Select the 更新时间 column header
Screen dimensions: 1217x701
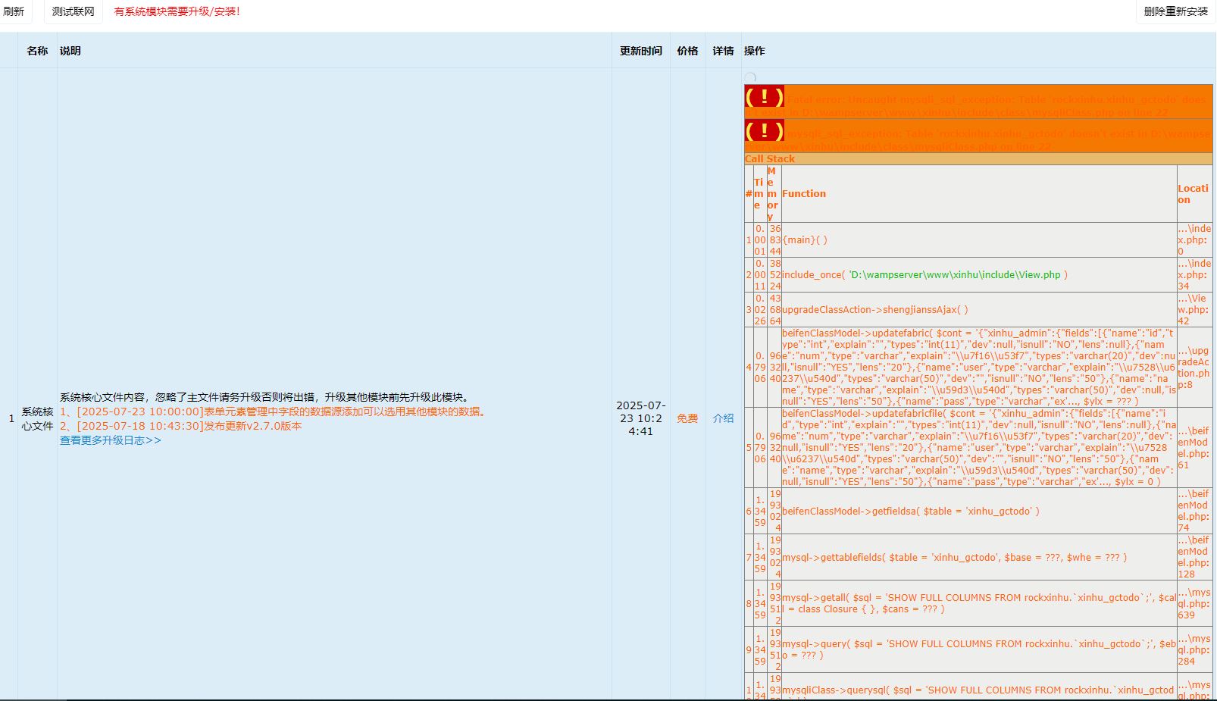640,51
